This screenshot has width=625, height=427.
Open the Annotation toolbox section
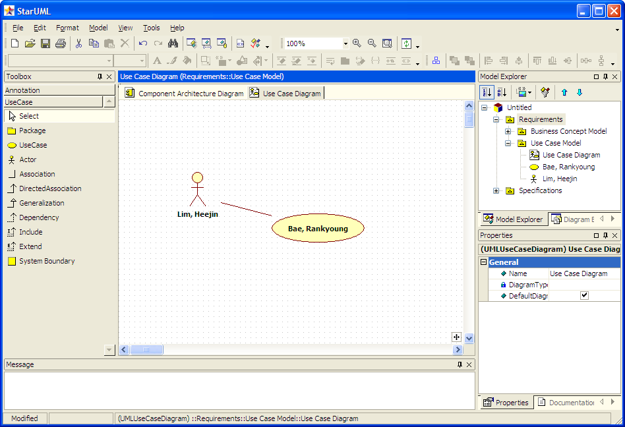[x=59, y=90]
